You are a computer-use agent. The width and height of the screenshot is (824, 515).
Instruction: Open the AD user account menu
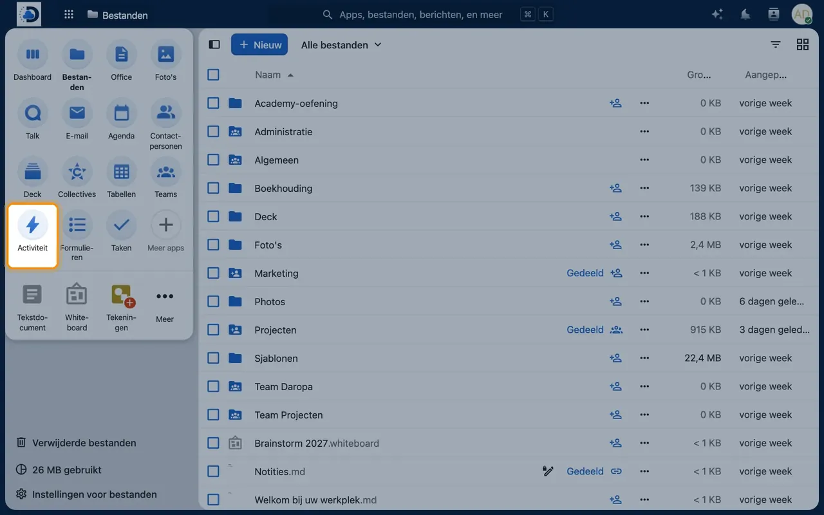pos(802,14)
